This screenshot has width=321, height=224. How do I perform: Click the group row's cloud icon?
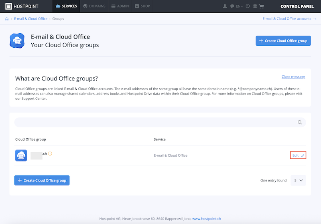coord(21,155)
